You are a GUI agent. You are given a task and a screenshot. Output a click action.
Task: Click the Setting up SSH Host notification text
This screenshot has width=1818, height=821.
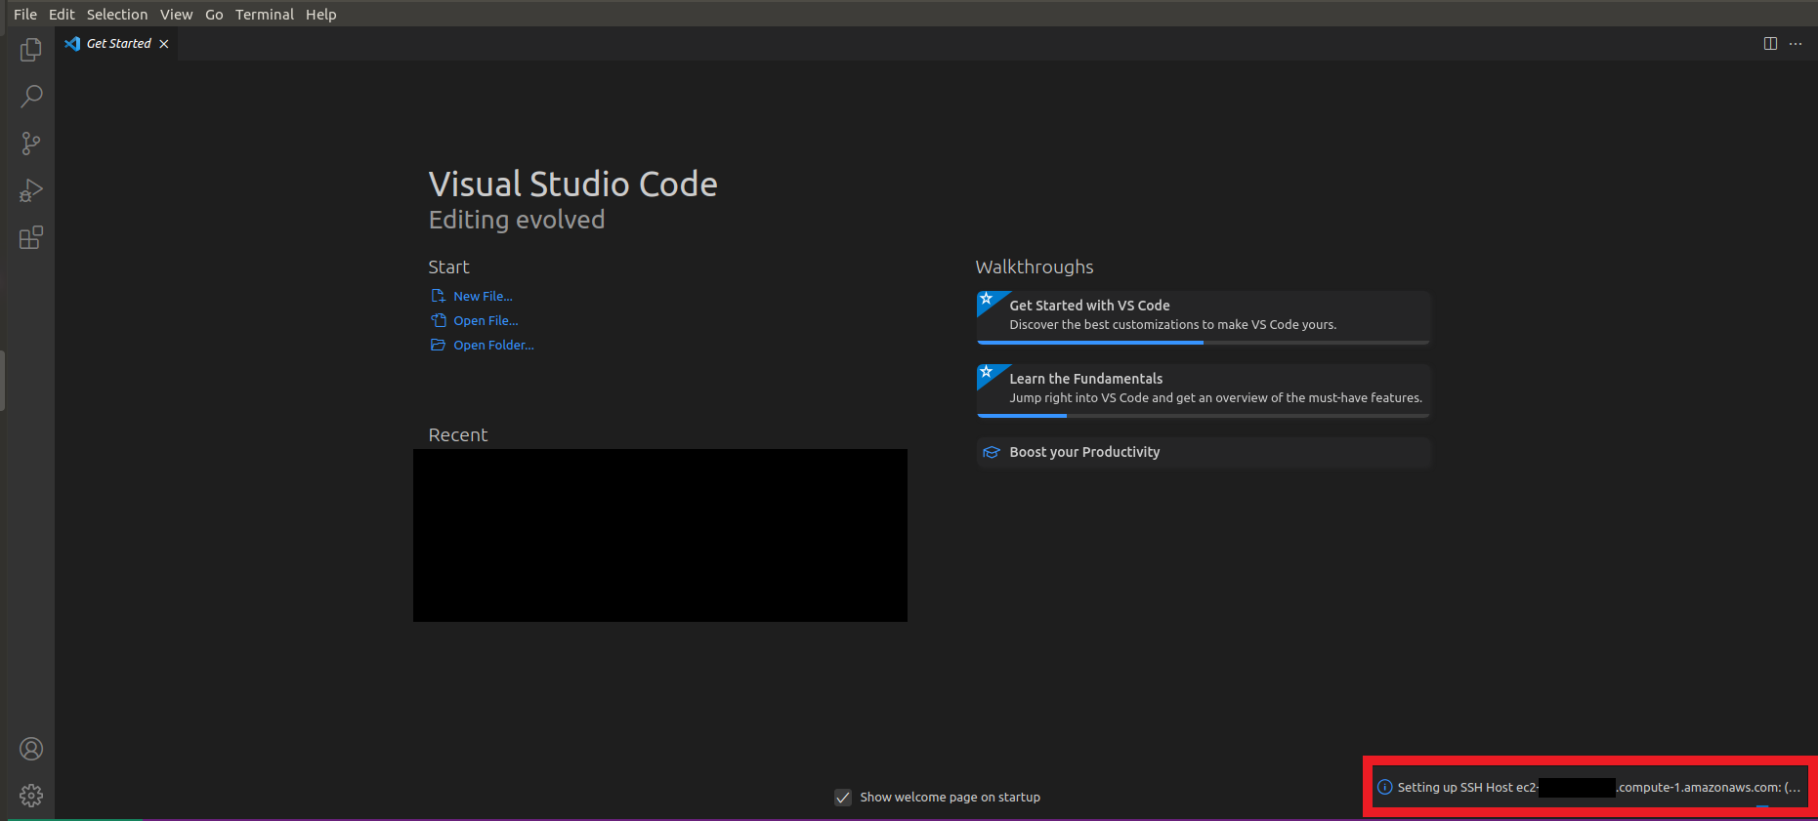1598,787
